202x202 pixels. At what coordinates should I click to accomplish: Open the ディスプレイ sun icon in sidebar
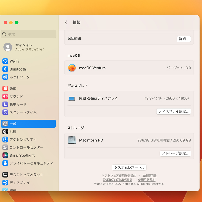point(5,183)
